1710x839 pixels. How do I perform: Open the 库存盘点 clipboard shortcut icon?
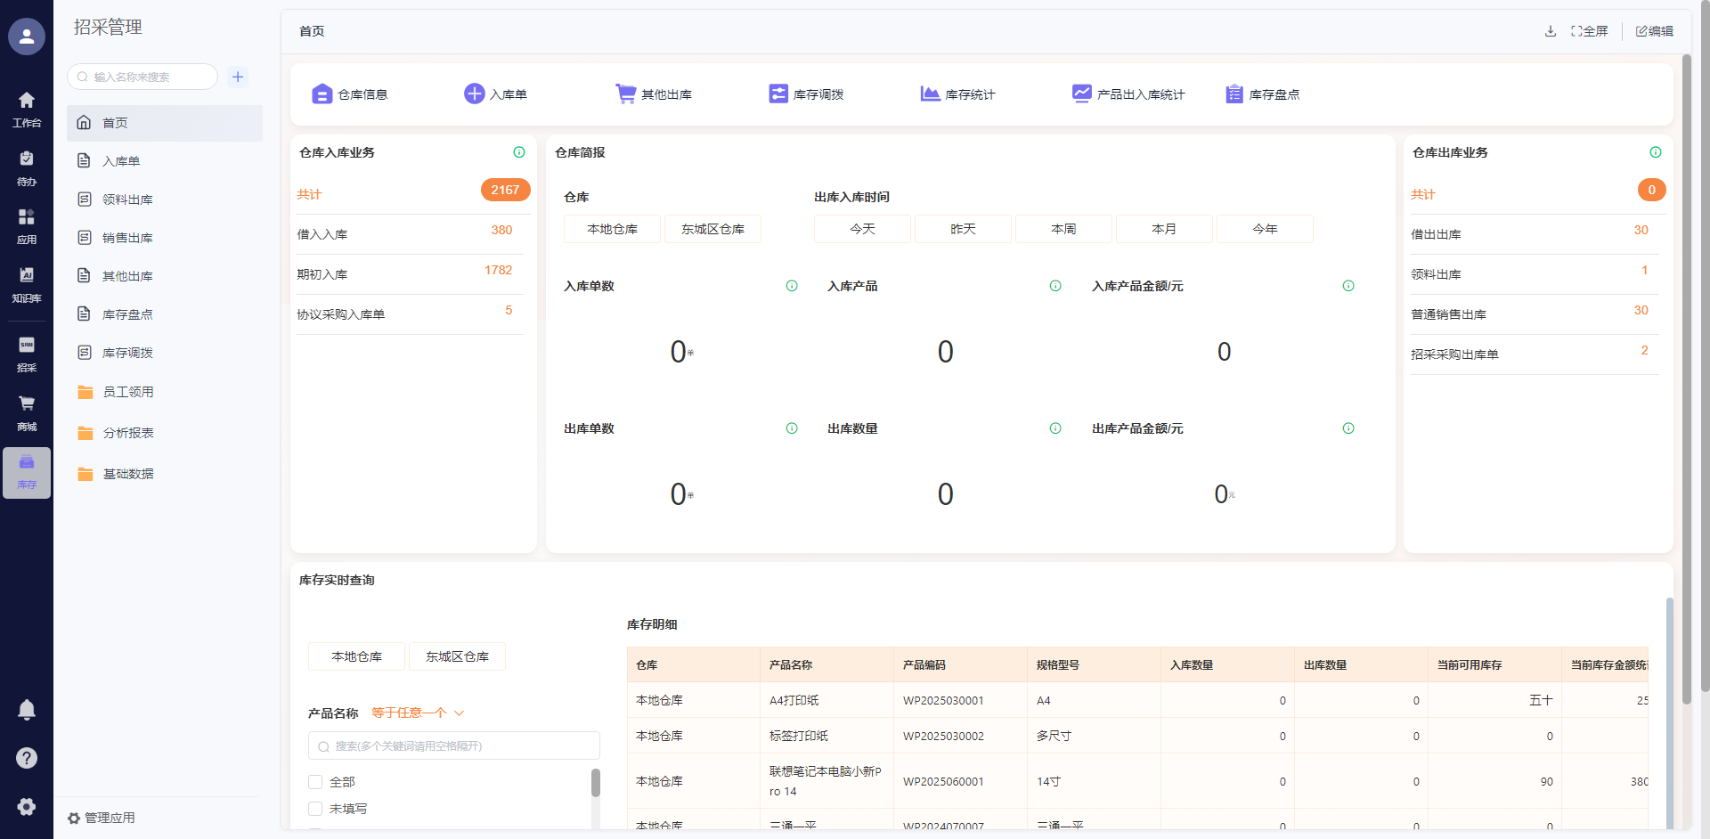tap(1234, 94)
